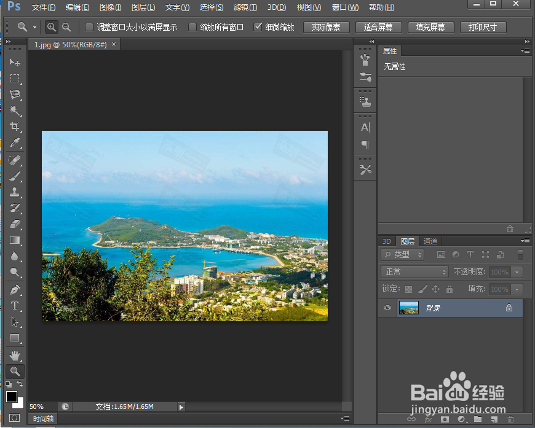
Task: Select the Hand tool
Action: [15, 356]
